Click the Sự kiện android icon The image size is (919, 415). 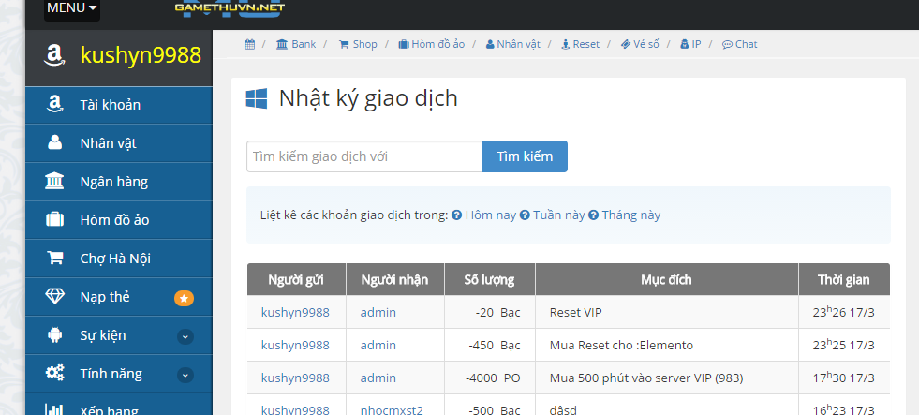pyautogui.click(x=54, y=335)
